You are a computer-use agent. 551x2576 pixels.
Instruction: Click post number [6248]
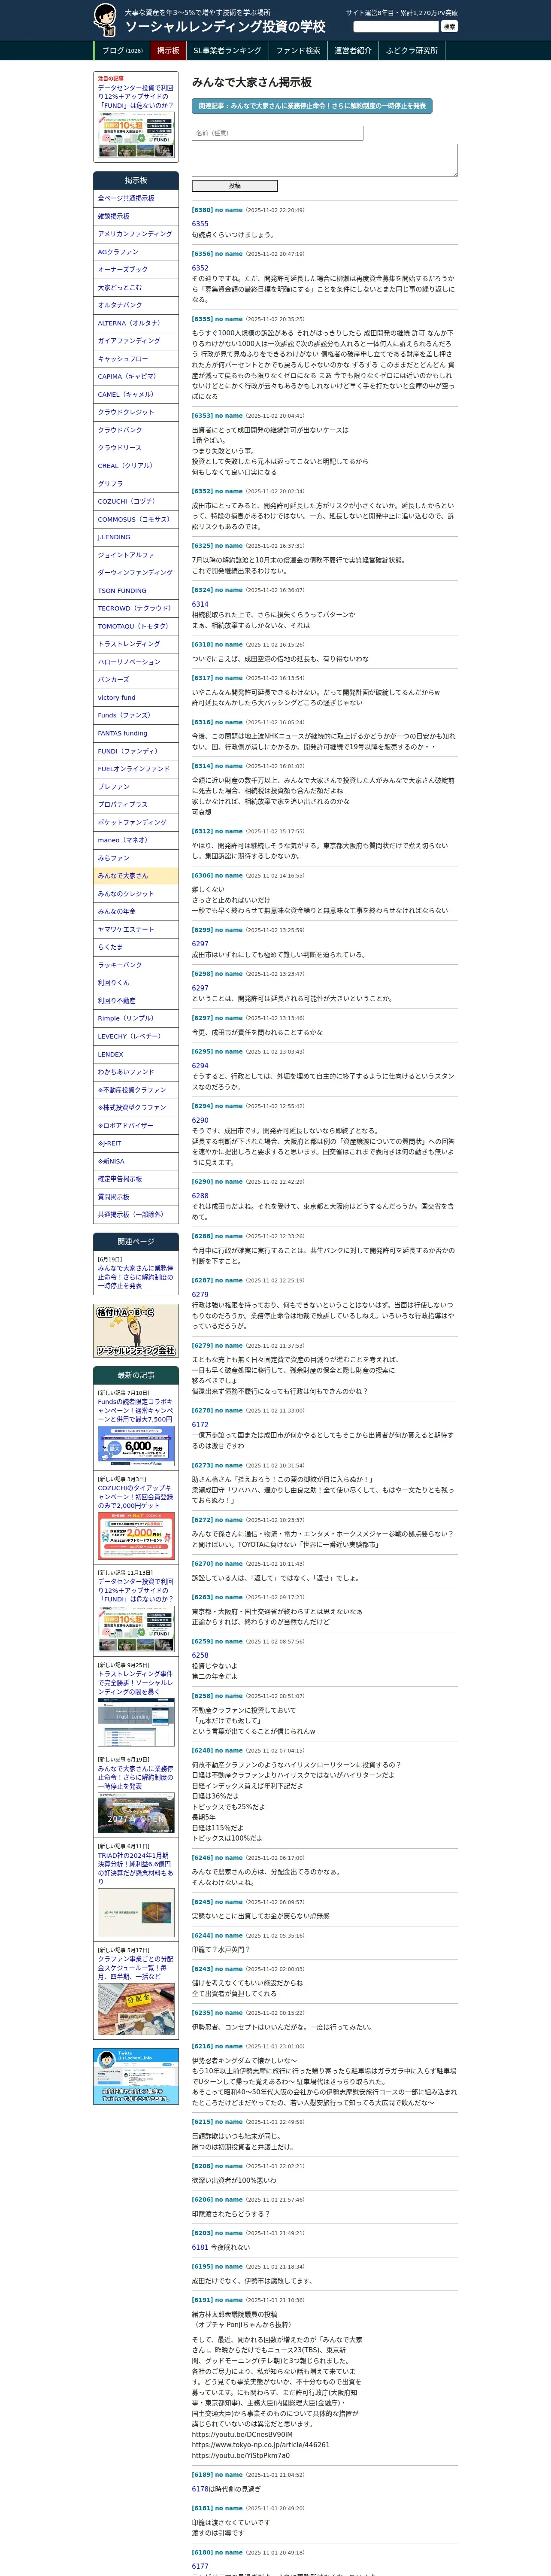point(202,1751)
